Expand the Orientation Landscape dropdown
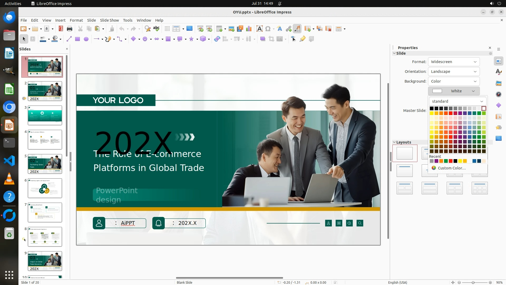The height and width of the screenshot is (285, 506). (454, 72)
